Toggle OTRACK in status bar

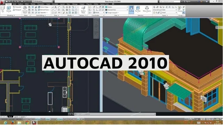60,119
